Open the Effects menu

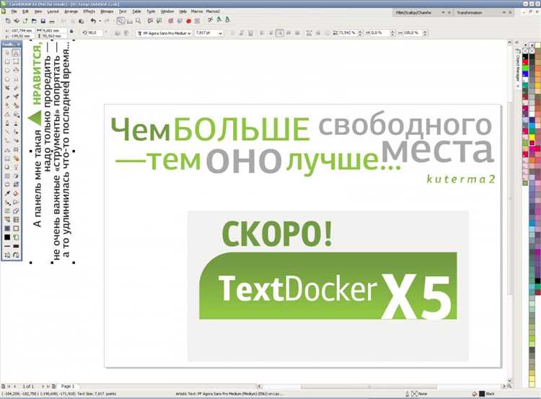pyautogui.click(x=89, y=12)
